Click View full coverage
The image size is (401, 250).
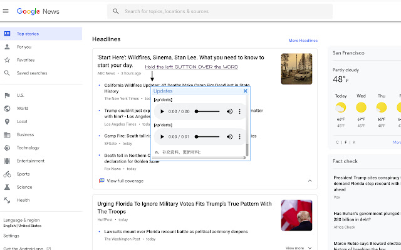pyautogui.click(x=125, y=181)
